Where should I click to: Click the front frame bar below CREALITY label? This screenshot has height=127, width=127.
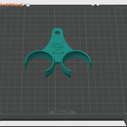coord(63,117)
